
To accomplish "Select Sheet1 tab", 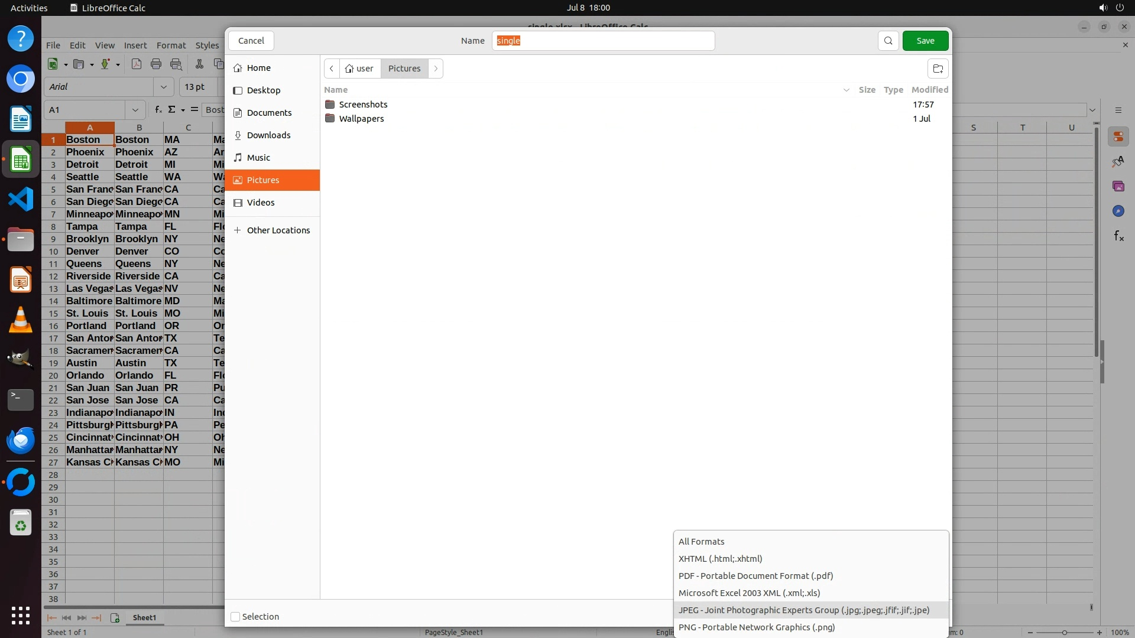I will pos(144,617).
